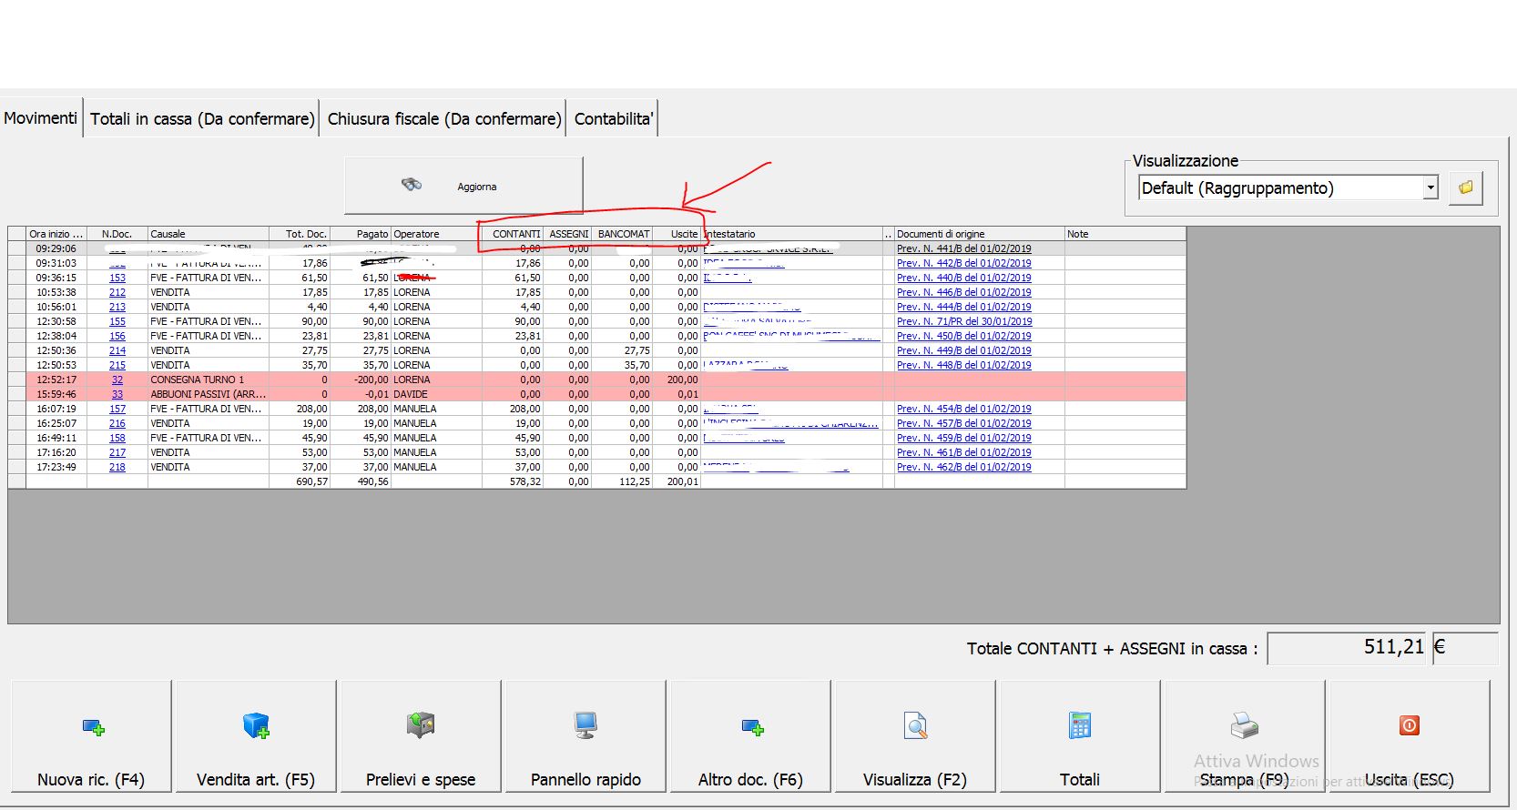Expand the Visualizzazione dropdown arrow
Screen dimensions: 1517x810
tap(1430, 187)
